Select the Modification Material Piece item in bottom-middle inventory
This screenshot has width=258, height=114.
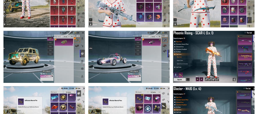click(x=139, y=99)
